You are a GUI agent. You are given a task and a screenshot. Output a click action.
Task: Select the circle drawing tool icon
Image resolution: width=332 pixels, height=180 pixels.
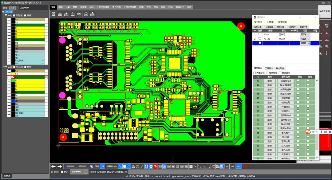pos(124,166)
